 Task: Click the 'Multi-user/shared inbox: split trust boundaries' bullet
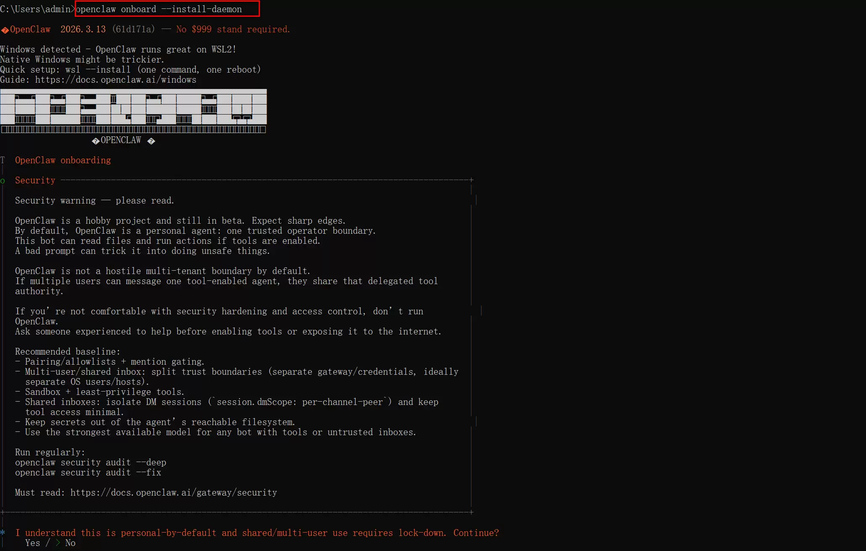[x=237, y=377]
